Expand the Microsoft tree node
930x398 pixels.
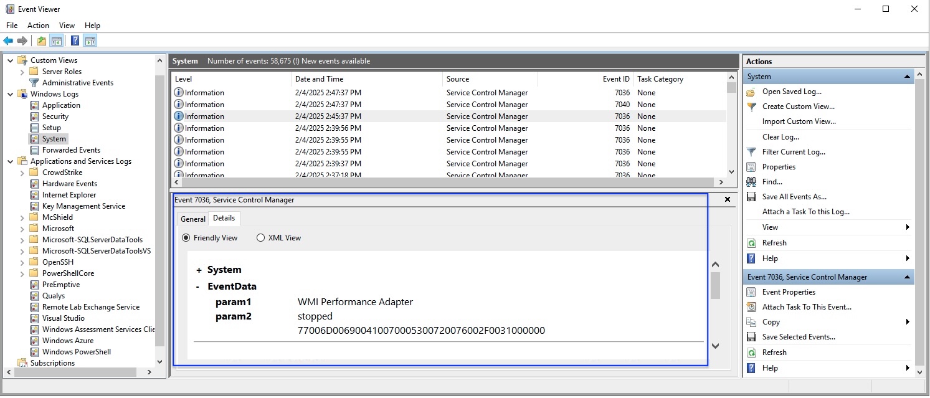tap(22, 229)
